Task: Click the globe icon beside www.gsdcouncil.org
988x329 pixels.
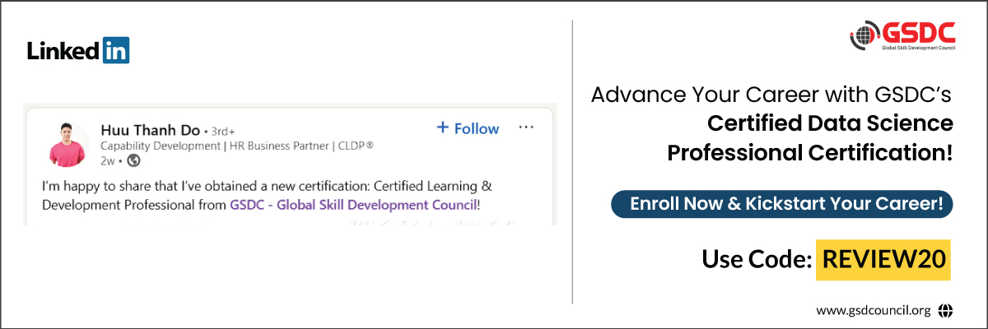Action: [x=945, y=310]
